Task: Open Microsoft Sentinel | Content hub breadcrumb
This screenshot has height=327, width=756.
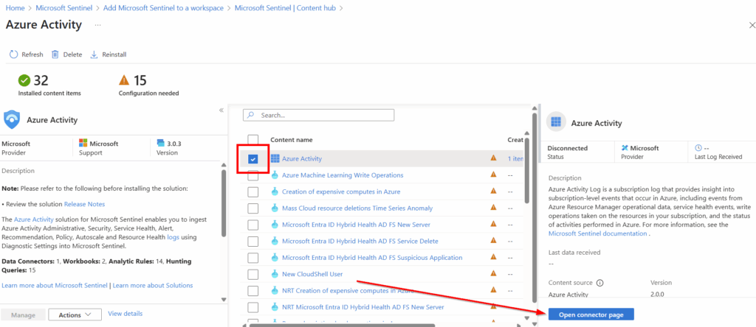Action: (x=285, y=8)
